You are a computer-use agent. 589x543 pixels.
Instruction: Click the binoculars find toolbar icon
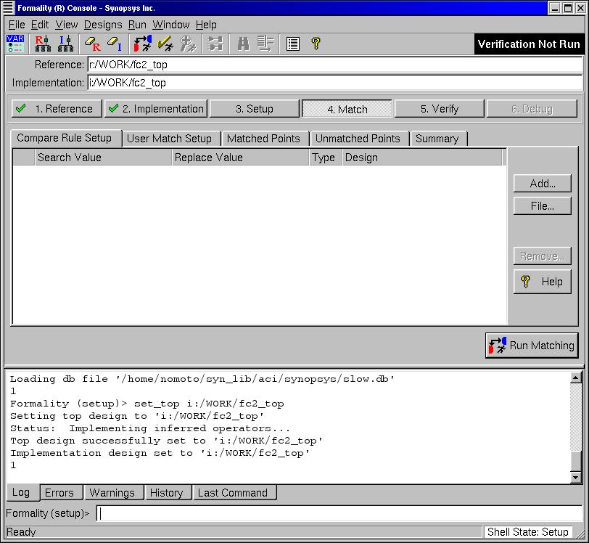pyautogui.click(x=243, y=44)
